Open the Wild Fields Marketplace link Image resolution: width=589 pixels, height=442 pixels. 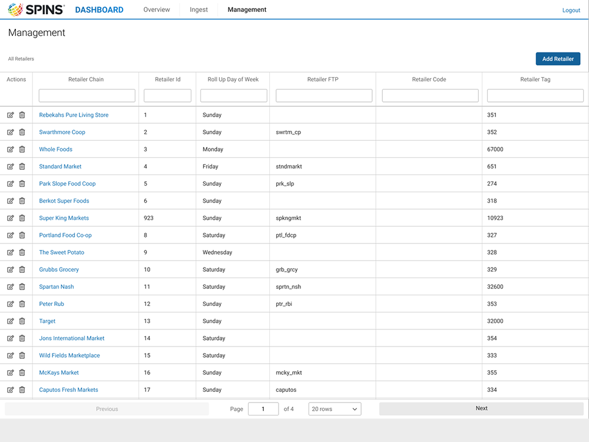click(x=70, y=355)
